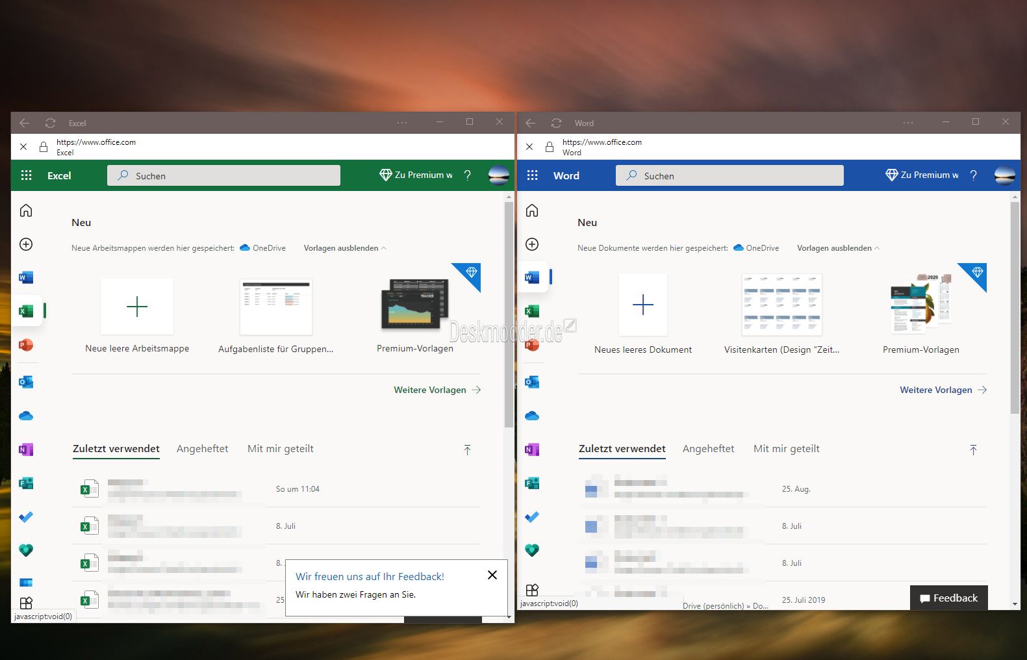This screenshot has width=1027, height=660.
Task: Open account avatar in Excel header
Action: (x=498, y=175)
